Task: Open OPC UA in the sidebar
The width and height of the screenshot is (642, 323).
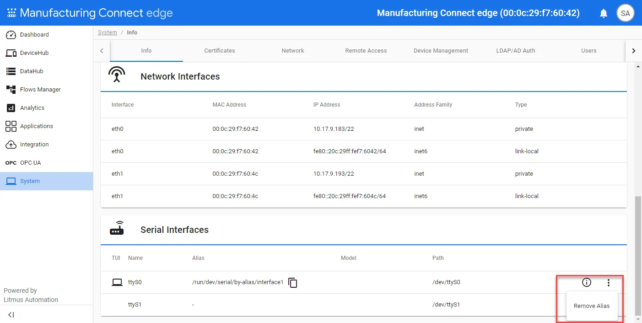Action: pyautogui.click(x=46, y=163)
